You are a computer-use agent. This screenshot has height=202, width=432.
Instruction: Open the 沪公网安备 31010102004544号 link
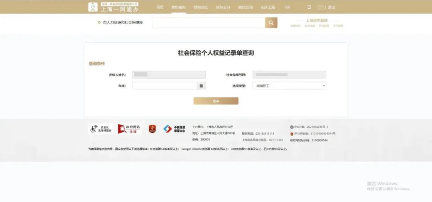pyautogui.click(x=315, y=134)
